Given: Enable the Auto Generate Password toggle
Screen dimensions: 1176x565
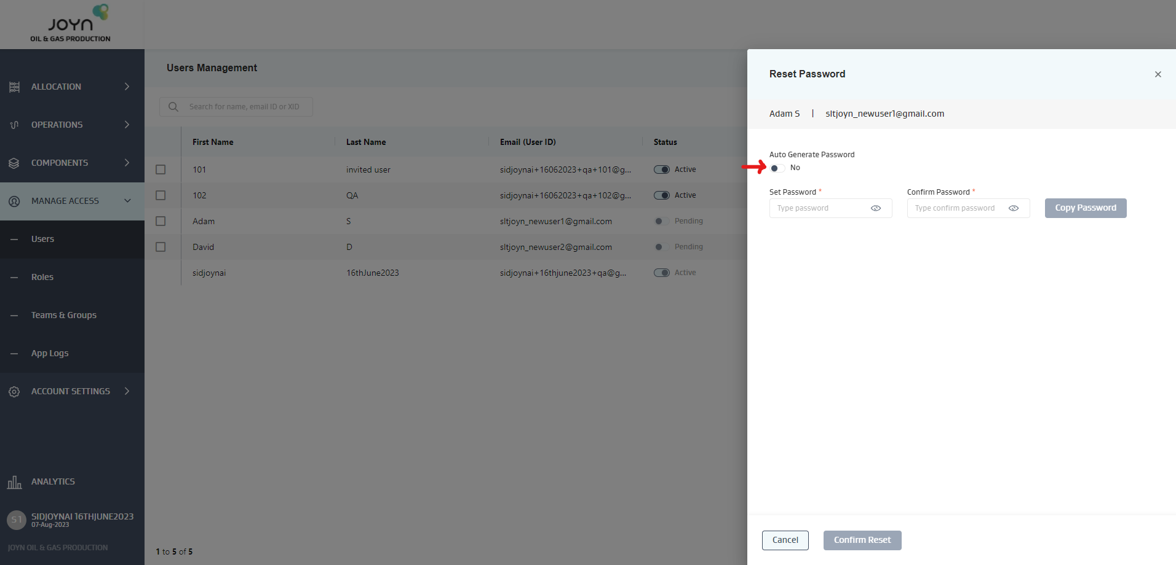Looking at the screenshot, I should click(777, 168).
